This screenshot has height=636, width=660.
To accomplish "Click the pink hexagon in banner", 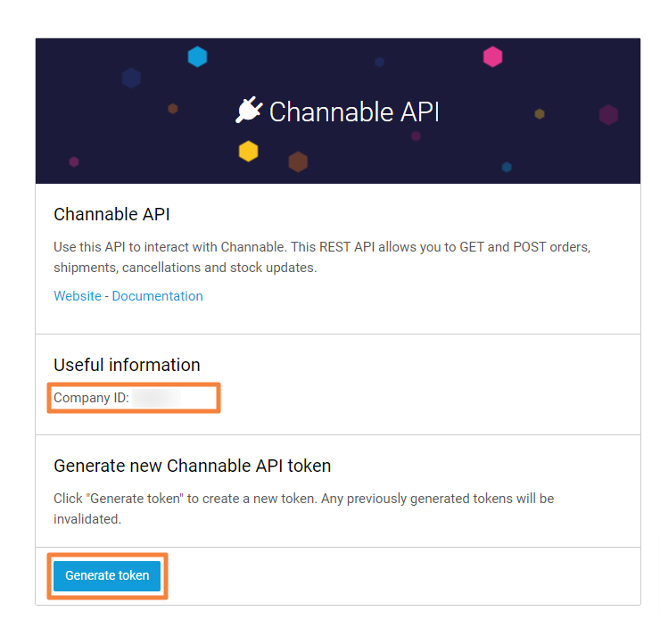I will 492,57.
